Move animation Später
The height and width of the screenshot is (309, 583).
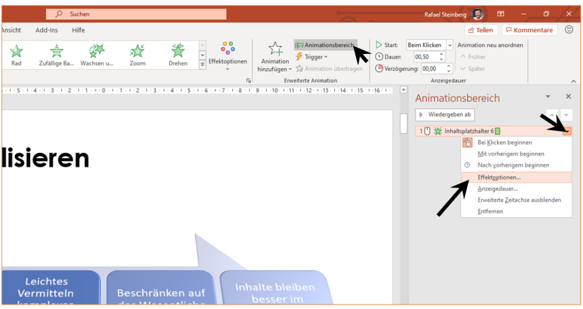click(x=472, y=69)
